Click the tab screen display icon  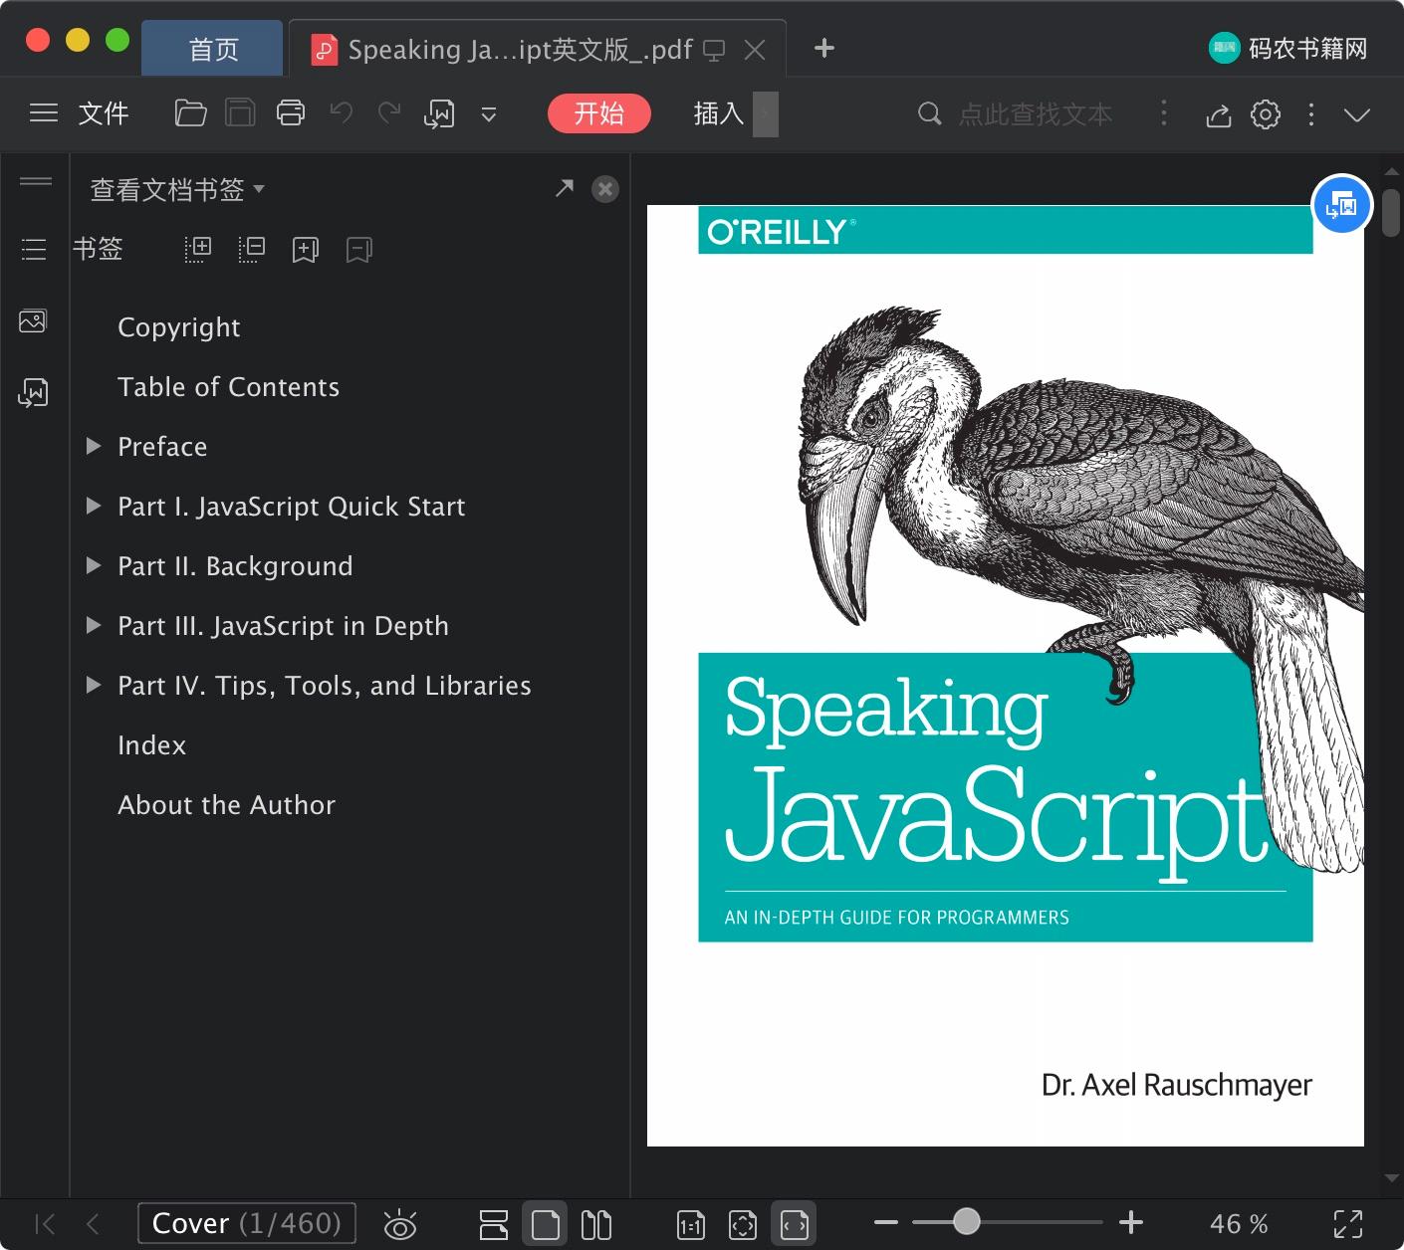tap(714, 50)
